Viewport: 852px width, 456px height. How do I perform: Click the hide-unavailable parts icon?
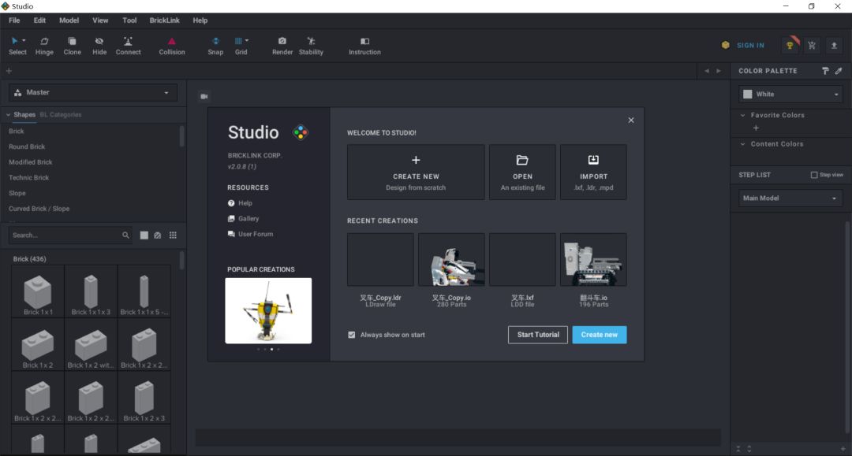[x=158, y=235]
